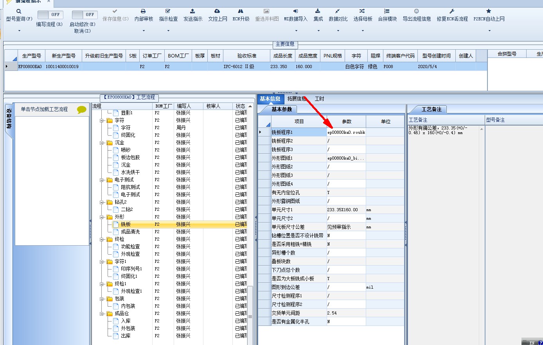543x345 pixels.
Task: Select the 铣板 row in process tree
Action: (x=180, y=225)
